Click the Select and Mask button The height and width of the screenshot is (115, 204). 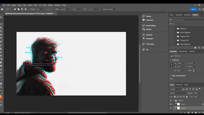(x=108, y=9)
